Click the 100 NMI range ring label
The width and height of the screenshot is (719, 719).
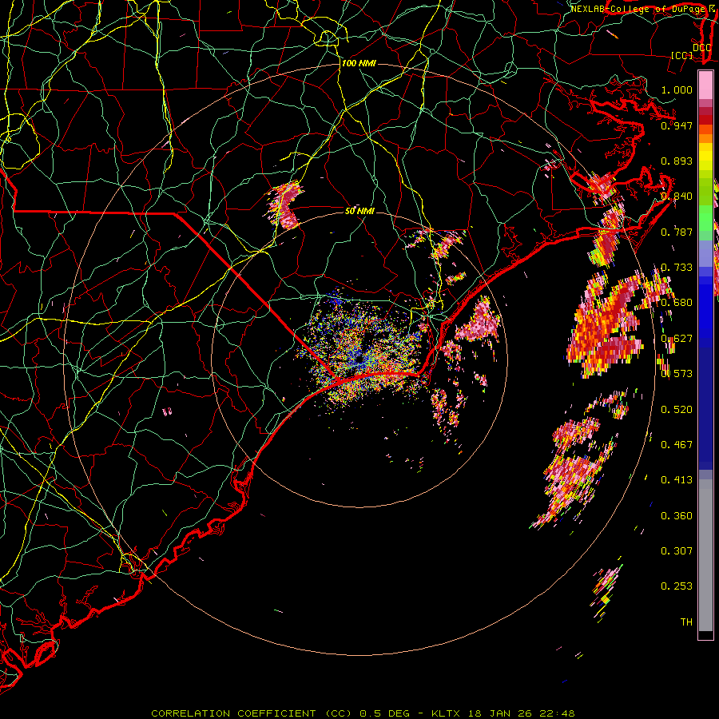click(359, 63)
